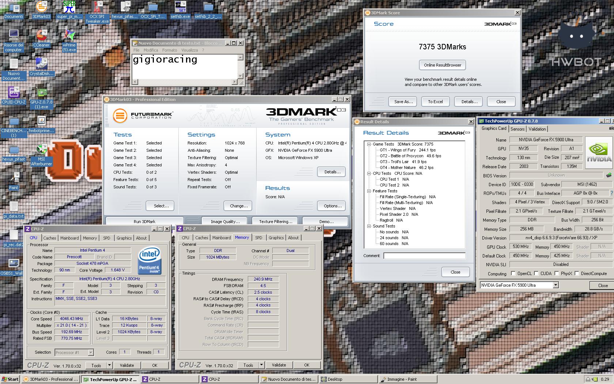Collapse the Game Tests tree node
This screenshot has height=384, width=614.
coord(369,144)
